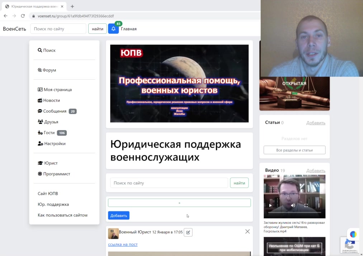Expand the plus field to write a post
This screenshot has width=363, height=256.
coord(179,203)
